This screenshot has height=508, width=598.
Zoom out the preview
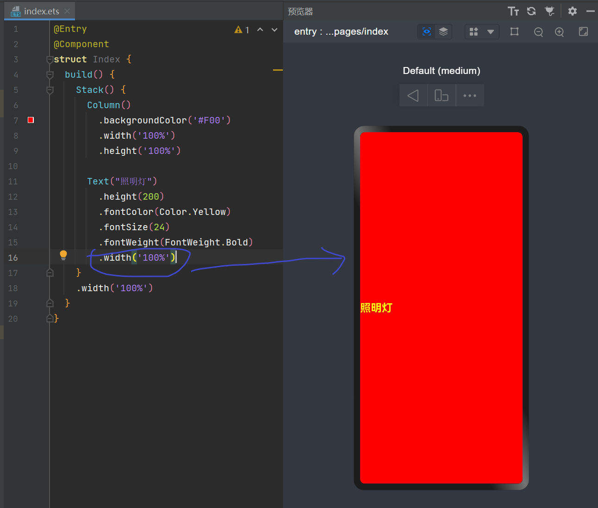tap(538, 32)
